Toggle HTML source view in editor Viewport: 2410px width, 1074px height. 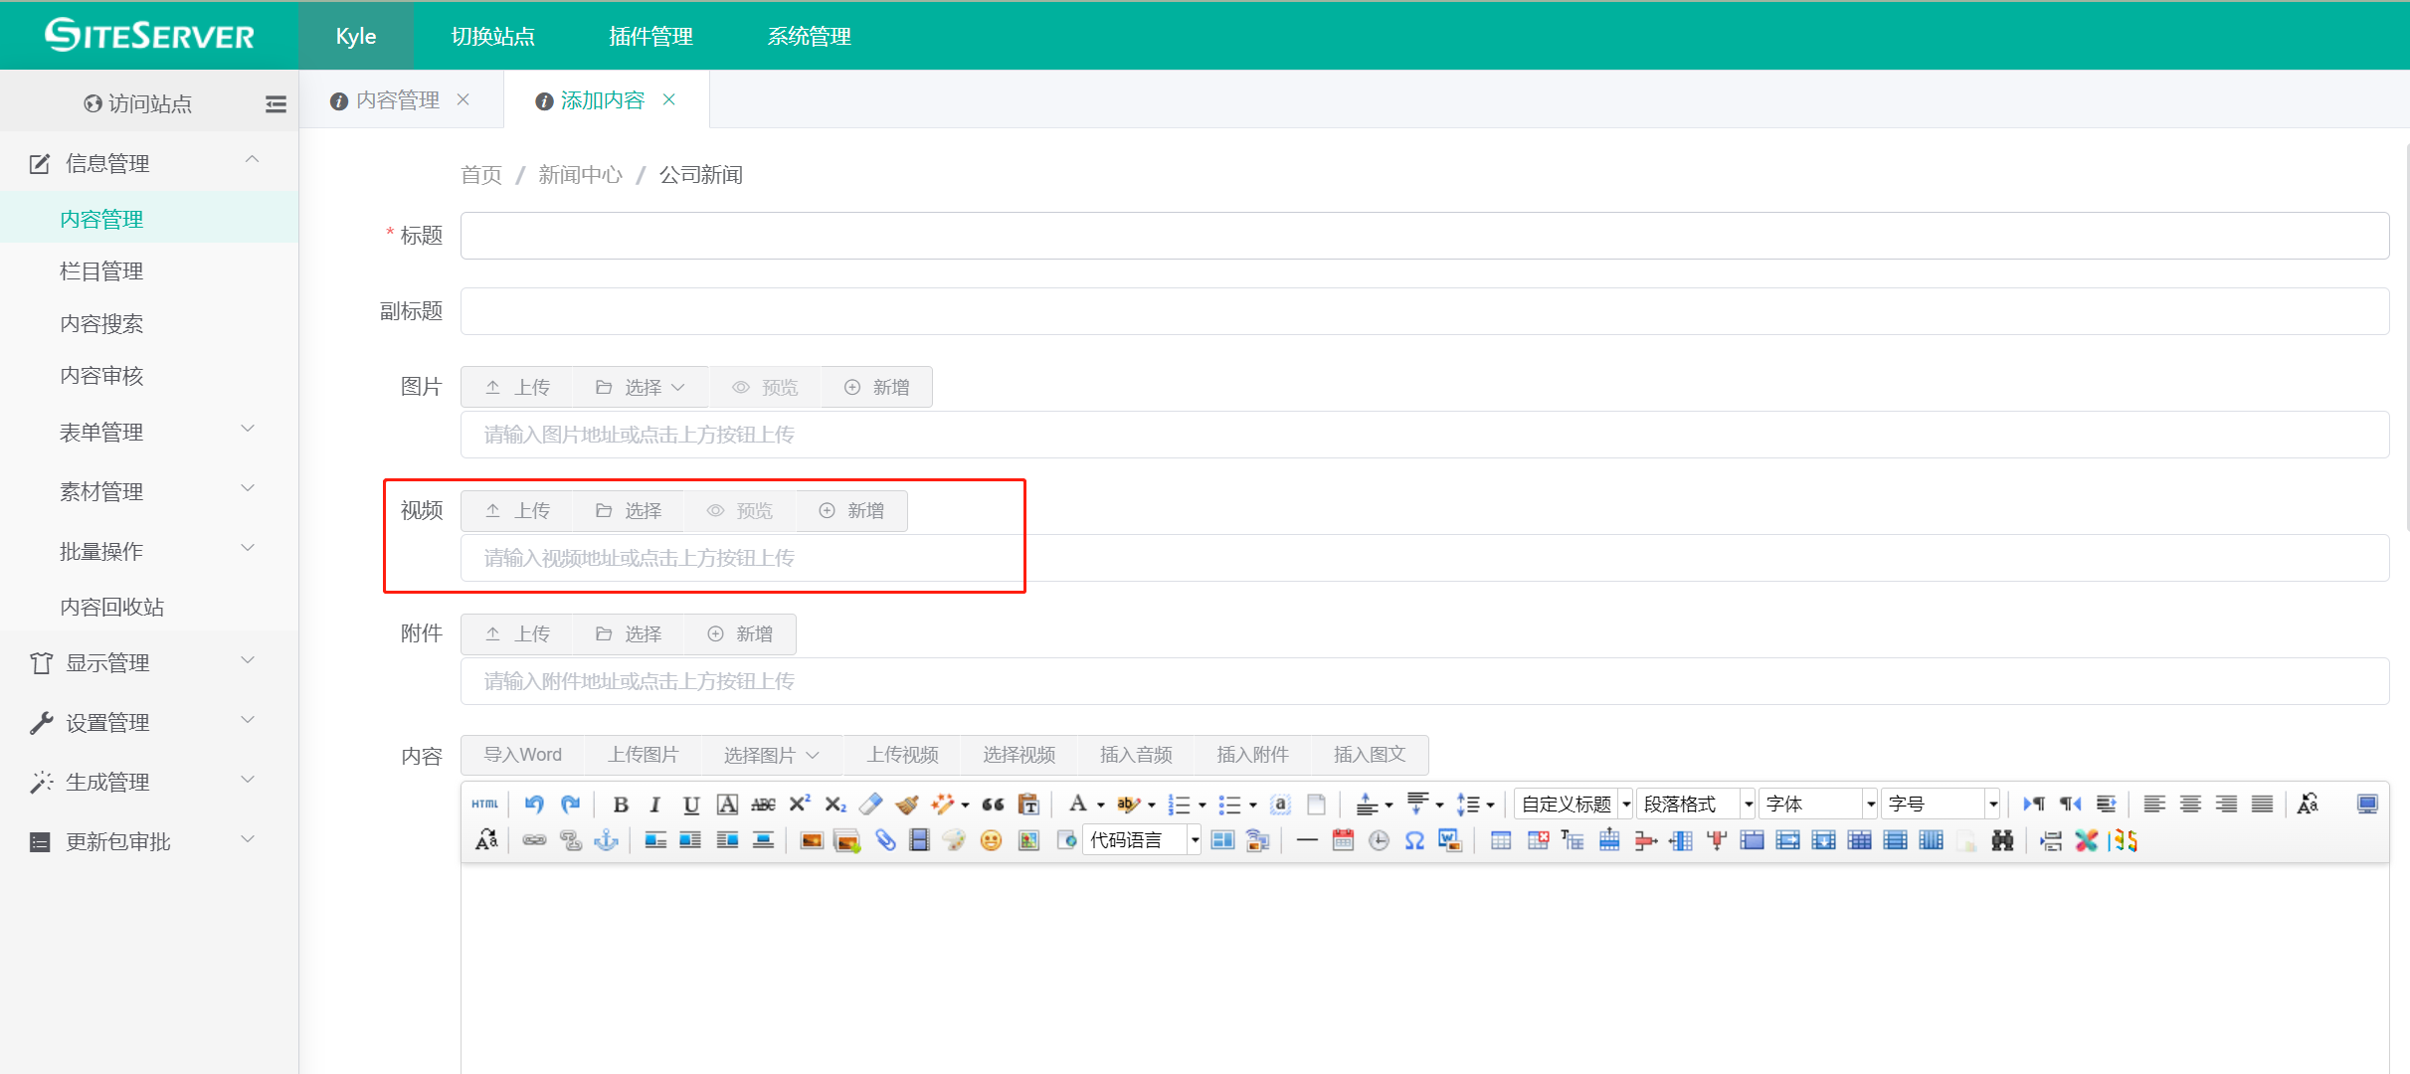pyautogui.click(x=485, y=804)
